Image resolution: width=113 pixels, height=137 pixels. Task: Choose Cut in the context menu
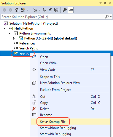click(70, 97)
